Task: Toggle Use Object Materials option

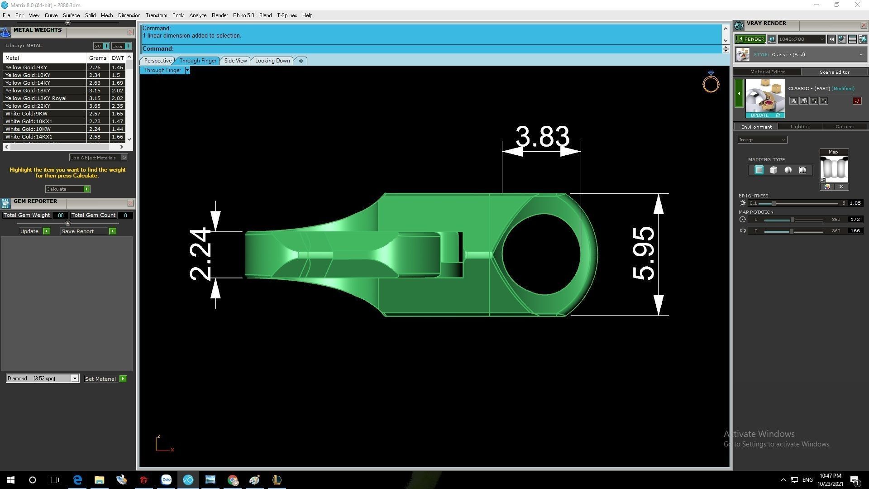Action: coord(98,158)
